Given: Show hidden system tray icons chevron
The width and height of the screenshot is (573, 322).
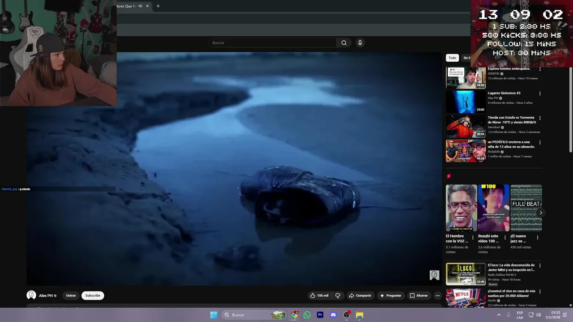Looking at the screenshot, I should (x=499, y=315).
